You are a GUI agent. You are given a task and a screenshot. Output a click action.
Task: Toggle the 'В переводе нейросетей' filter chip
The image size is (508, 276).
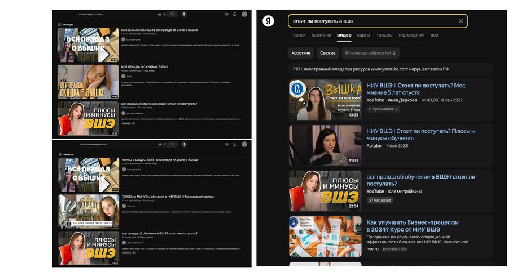point(370,53)
